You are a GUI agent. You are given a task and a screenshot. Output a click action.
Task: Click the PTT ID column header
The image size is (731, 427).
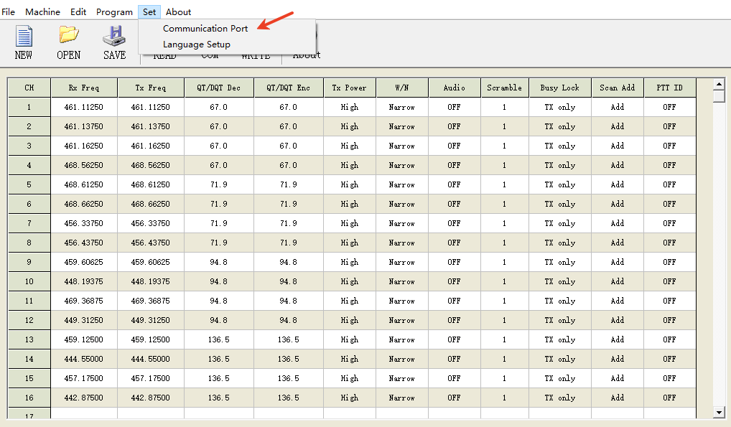tap(669, 88)
